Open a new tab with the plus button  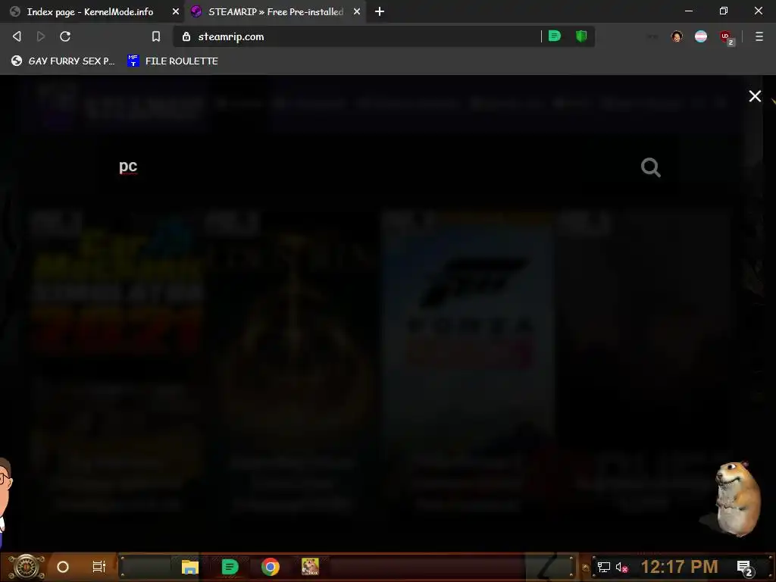tap(380, 11)
